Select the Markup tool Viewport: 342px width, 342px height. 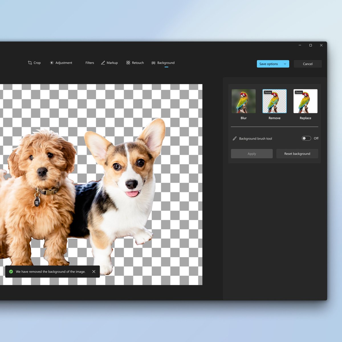[109, 63]
